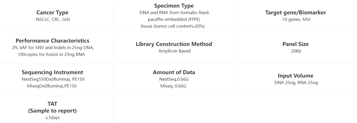357x123 pixels.
Task: Select the Amplicon Based text
Action: point(174,51)
